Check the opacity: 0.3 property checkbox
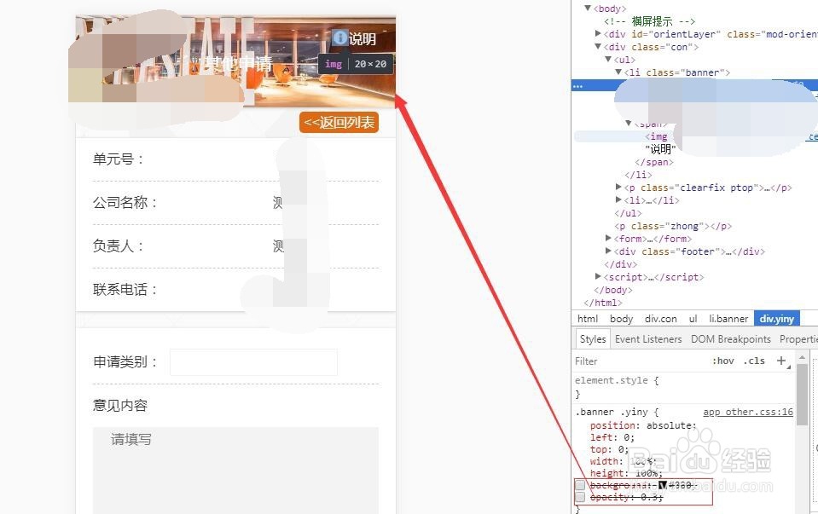Screen dimensions: 818x514 click(x=579, y=496)
